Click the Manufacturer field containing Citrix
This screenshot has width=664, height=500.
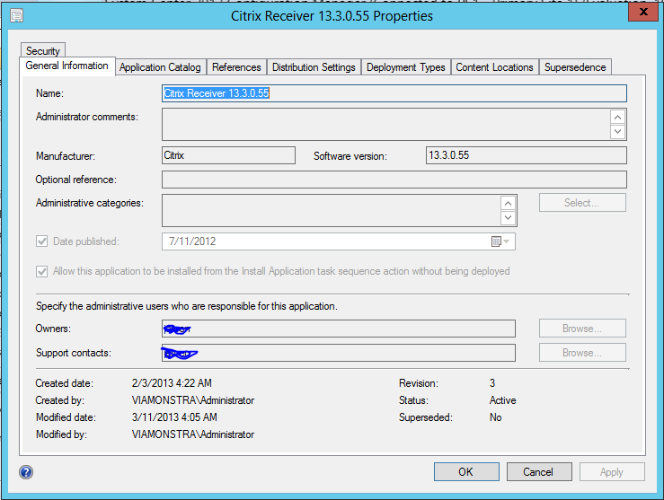coord(228,155)
